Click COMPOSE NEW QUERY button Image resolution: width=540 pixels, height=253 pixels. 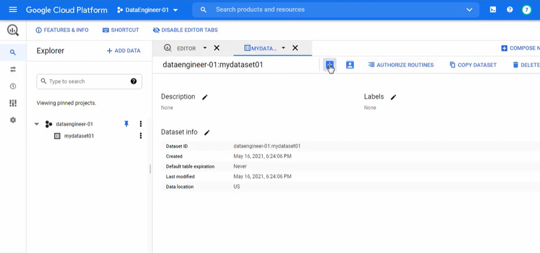(x=520, y=48)
